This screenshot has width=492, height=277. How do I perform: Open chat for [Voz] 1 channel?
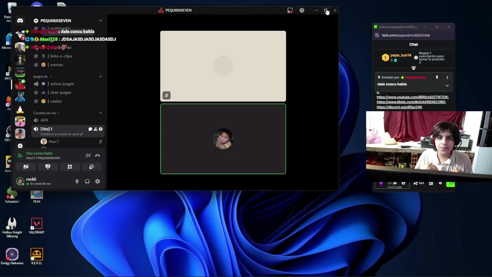pos(90,129)
